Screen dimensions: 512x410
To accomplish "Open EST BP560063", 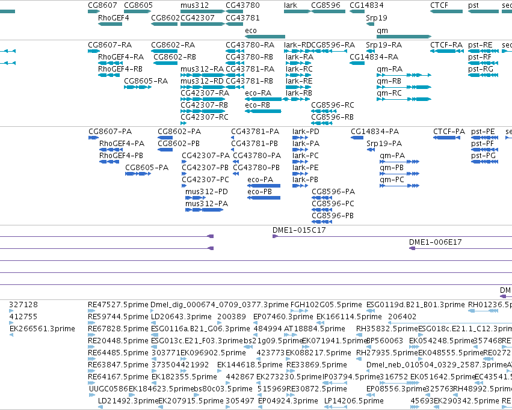I will (x=385, y=341).
